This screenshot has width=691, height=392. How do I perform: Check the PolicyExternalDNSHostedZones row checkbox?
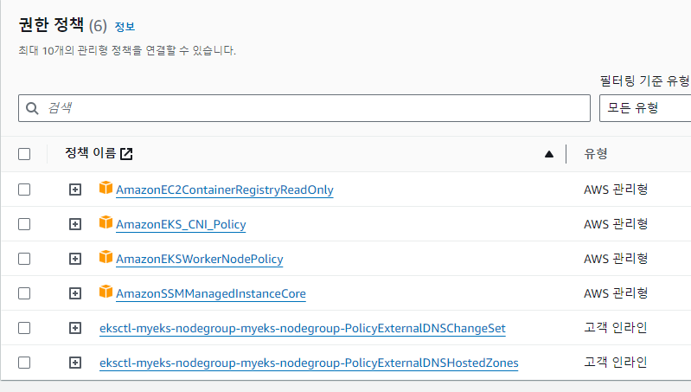(x=24, y=363)
